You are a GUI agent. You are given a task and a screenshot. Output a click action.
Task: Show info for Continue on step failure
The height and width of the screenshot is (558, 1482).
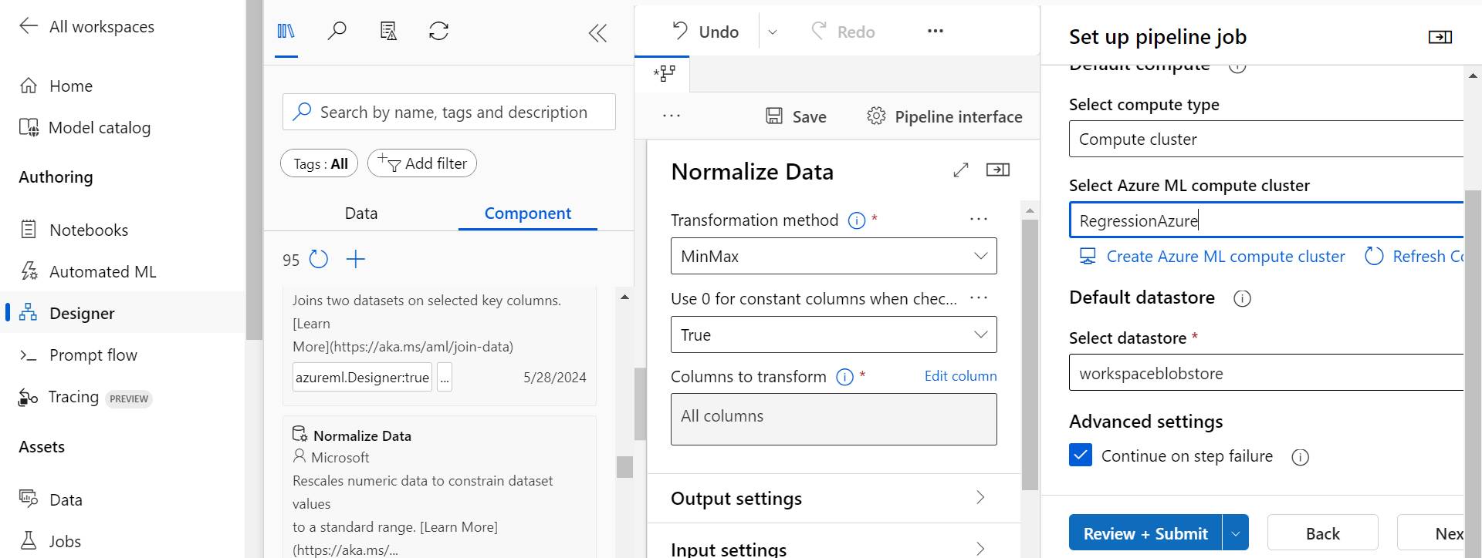[1301, 457]
